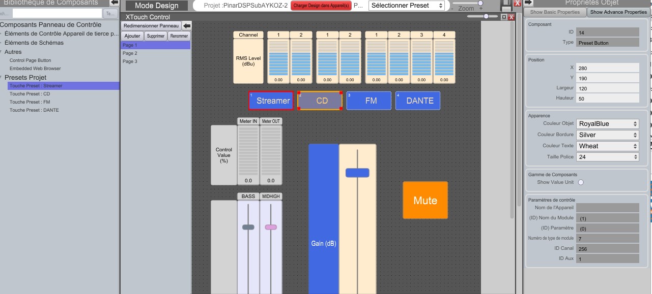This screenshot has width=652, height=294.
Task: Switch to Show Basic Properties tab
Action: point(555,12)
